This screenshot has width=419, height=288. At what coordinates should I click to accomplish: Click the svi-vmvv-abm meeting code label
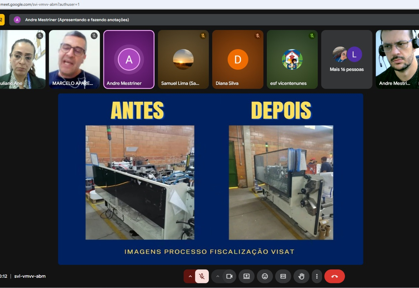[30, 276]
